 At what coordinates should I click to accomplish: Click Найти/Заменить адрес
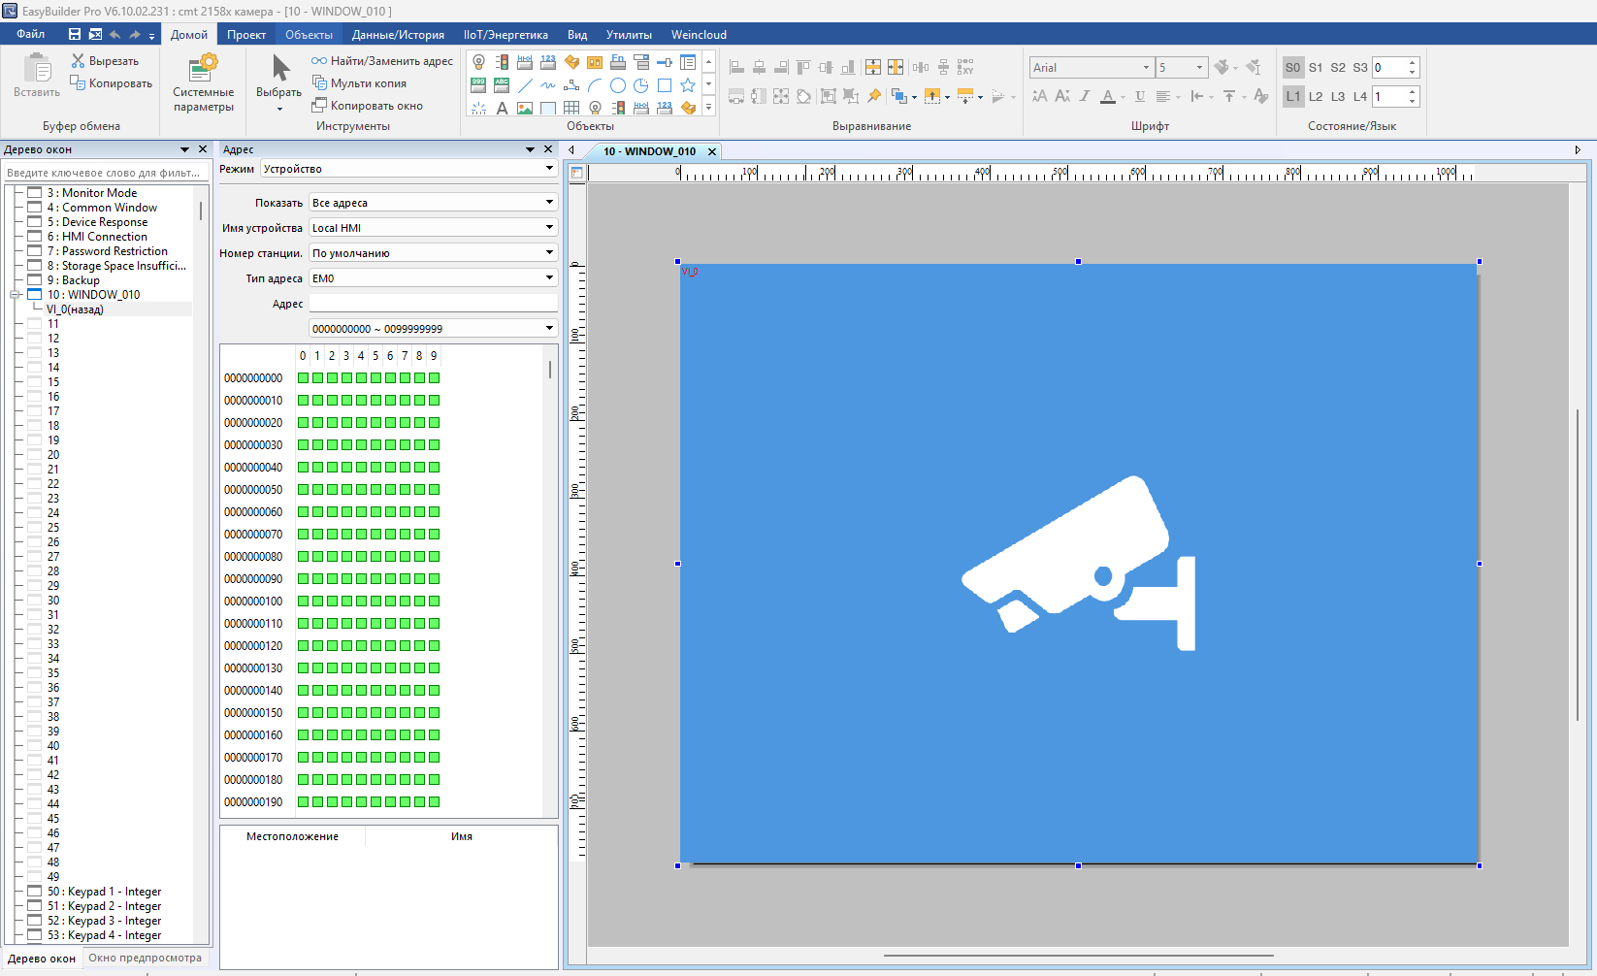tap(382, 61)
